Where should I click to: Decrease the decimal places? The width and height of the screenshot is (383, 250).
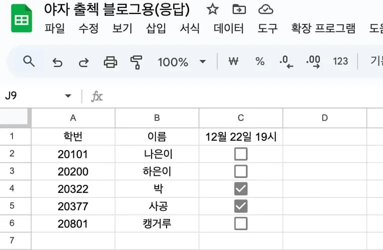[x=286, y=62]
